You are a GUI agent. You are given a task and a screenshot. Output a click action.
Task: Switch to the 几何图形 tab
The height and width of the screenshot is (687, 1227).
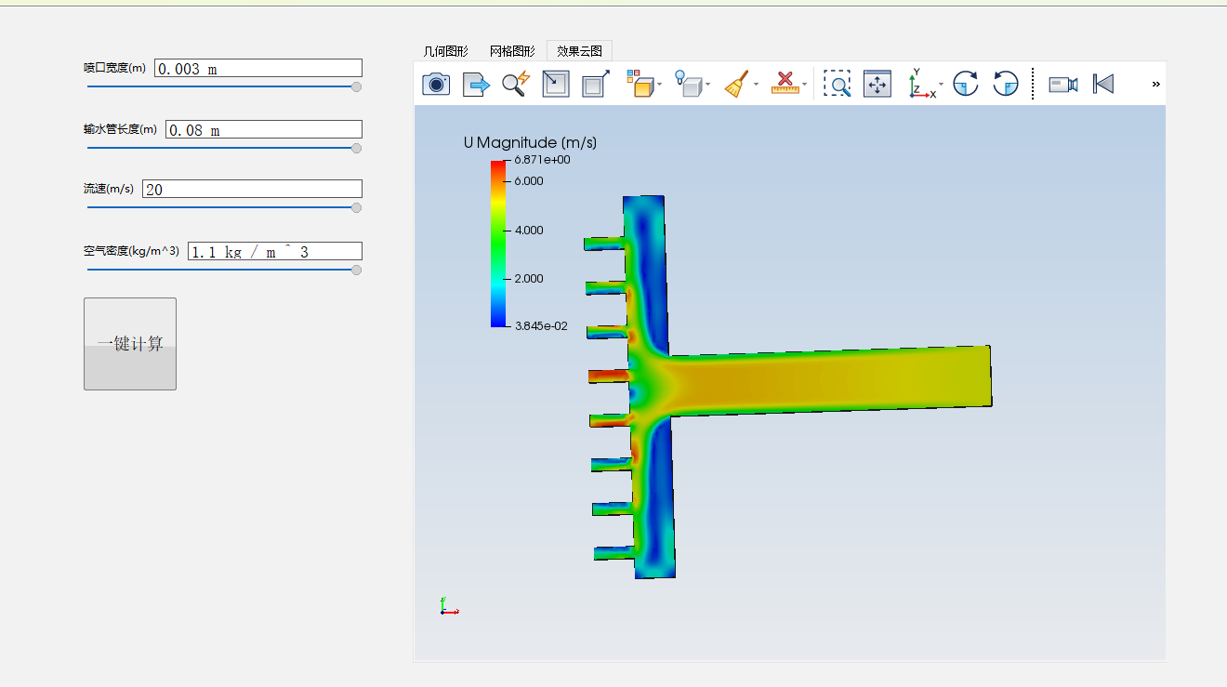pyautogui.click(x=446, y=51)
